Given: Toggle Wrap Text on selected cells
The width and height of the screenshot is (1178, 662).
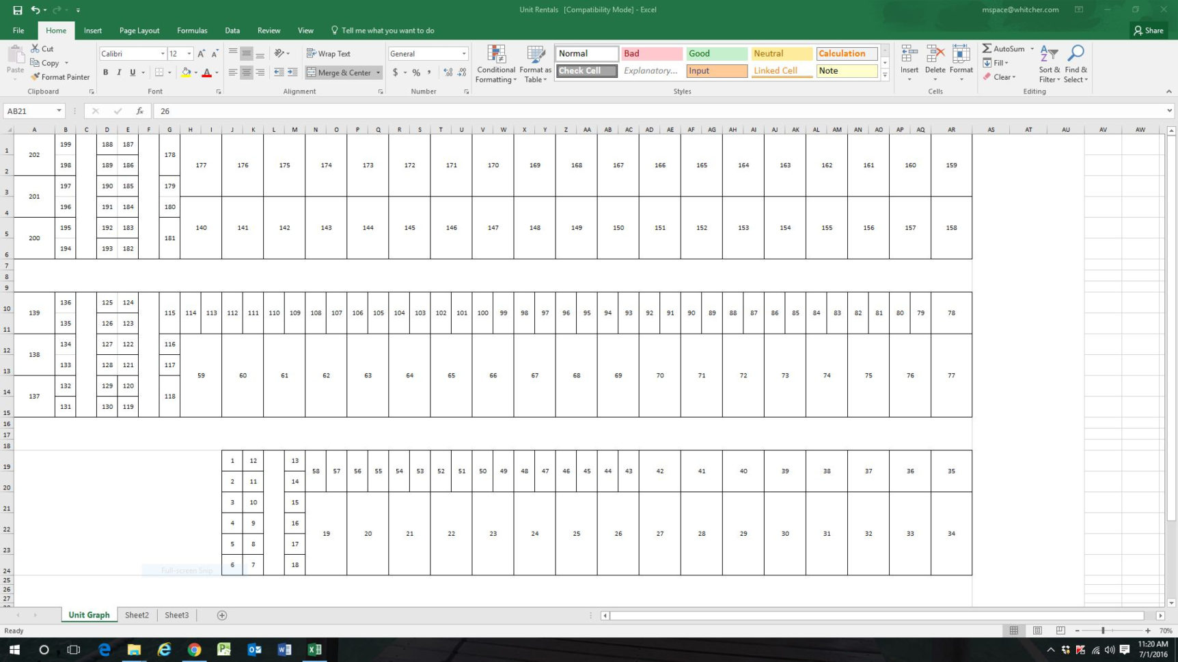Looking at the screenshot, I should coord(330,53).
